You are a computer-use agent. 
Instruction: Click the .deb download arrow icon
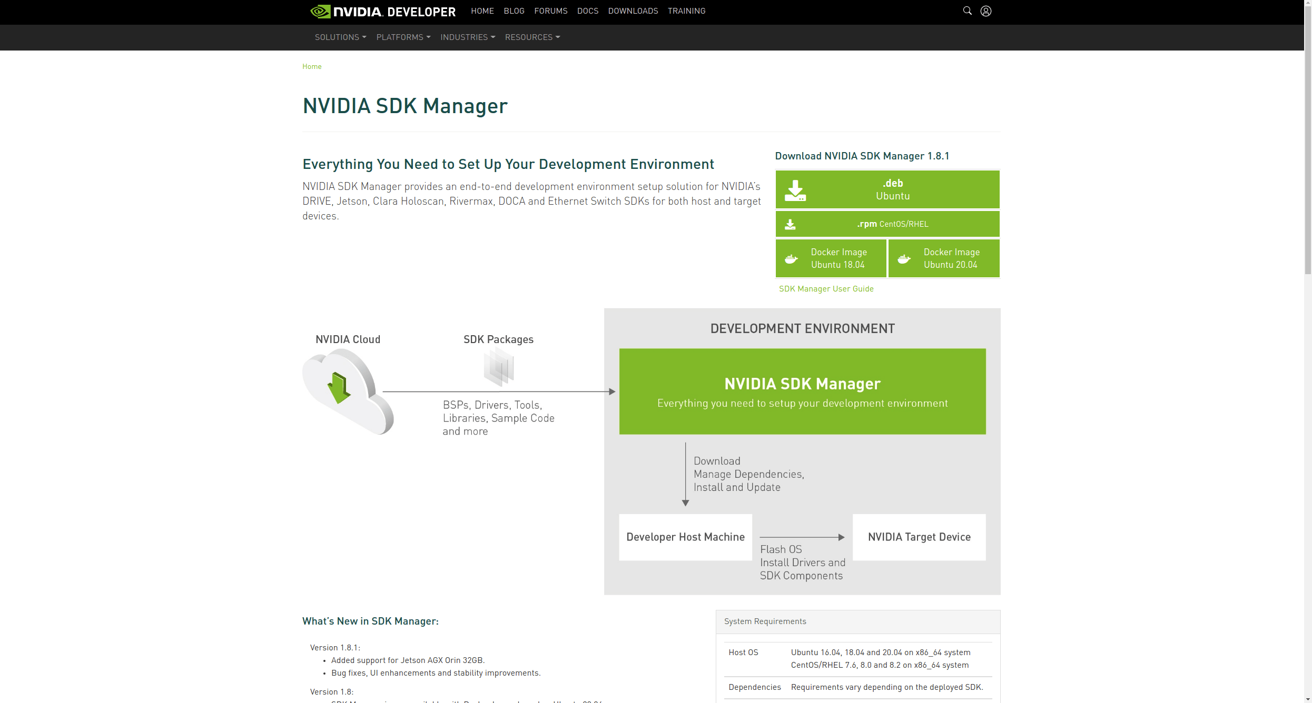point(795,190)
